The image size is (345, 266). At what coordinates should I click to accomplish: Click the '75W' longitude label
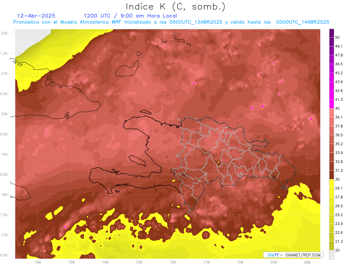point(72,262)
